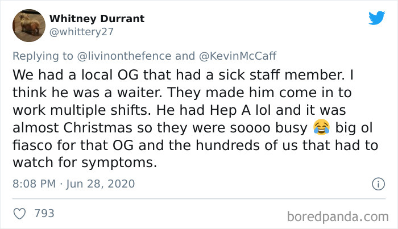Select the Jun 28, 2020 date
The image size is (398, 229).
click(x=101, y=184)
